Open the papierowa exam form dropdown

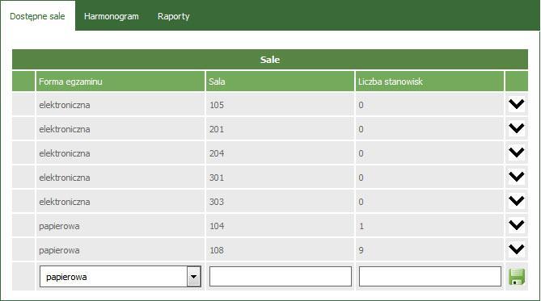[120, 277]
